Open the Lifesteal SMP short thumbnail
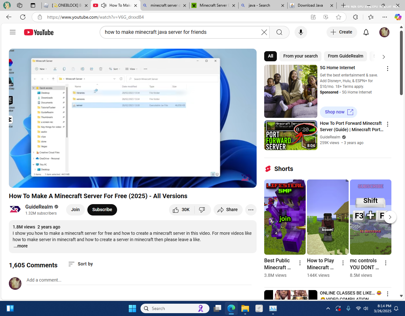The image size is (405, 316). coord(285,217)
